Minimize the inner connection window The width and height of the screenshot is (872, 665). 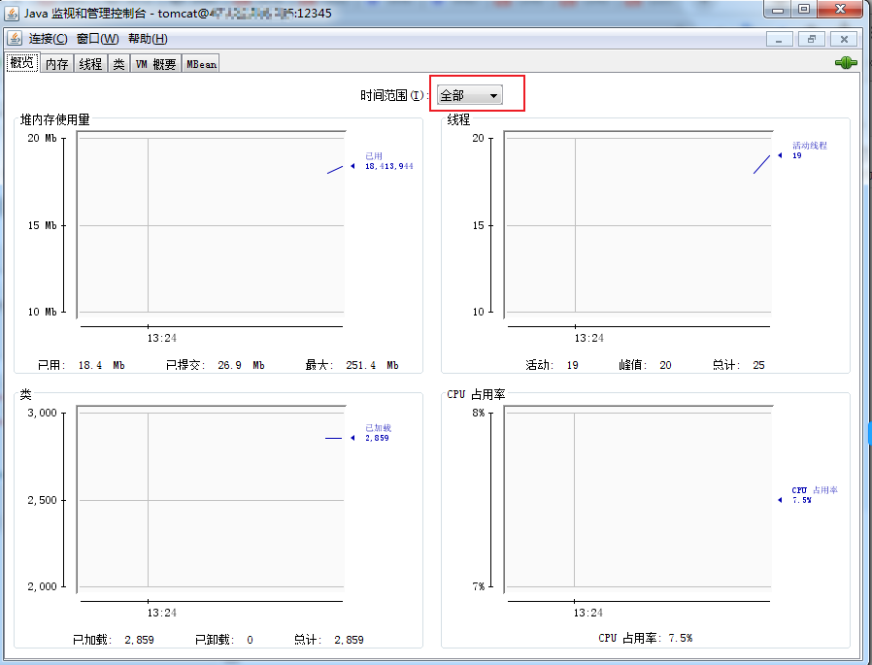coord(779,39)
